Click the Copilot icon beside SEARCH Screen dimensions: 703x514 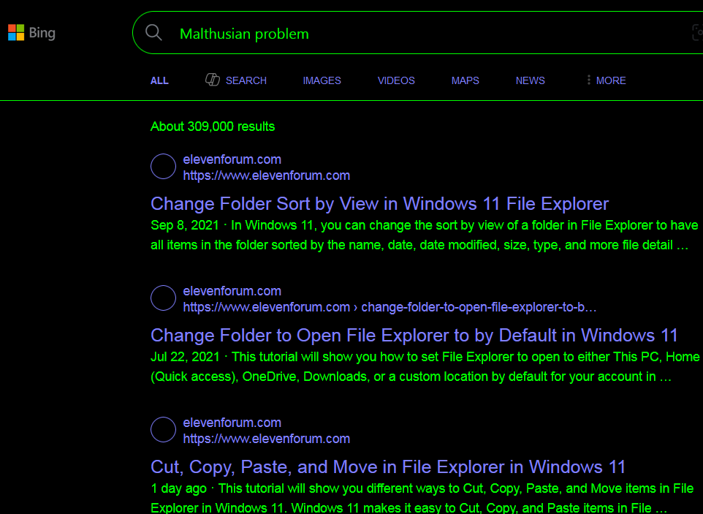click(x=213, y=80)
